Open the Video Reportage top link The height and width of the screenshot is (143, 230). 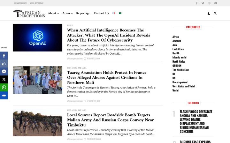pos(37,3)
